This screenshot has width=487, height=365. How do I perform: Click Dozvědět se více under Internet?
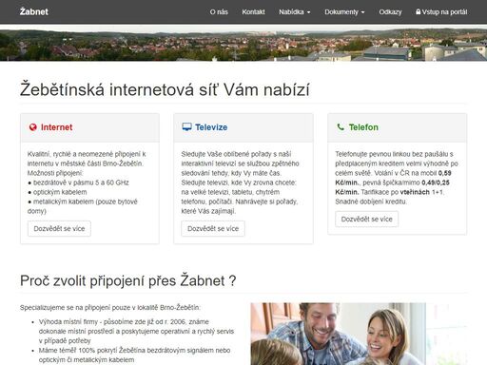point(59,228)
